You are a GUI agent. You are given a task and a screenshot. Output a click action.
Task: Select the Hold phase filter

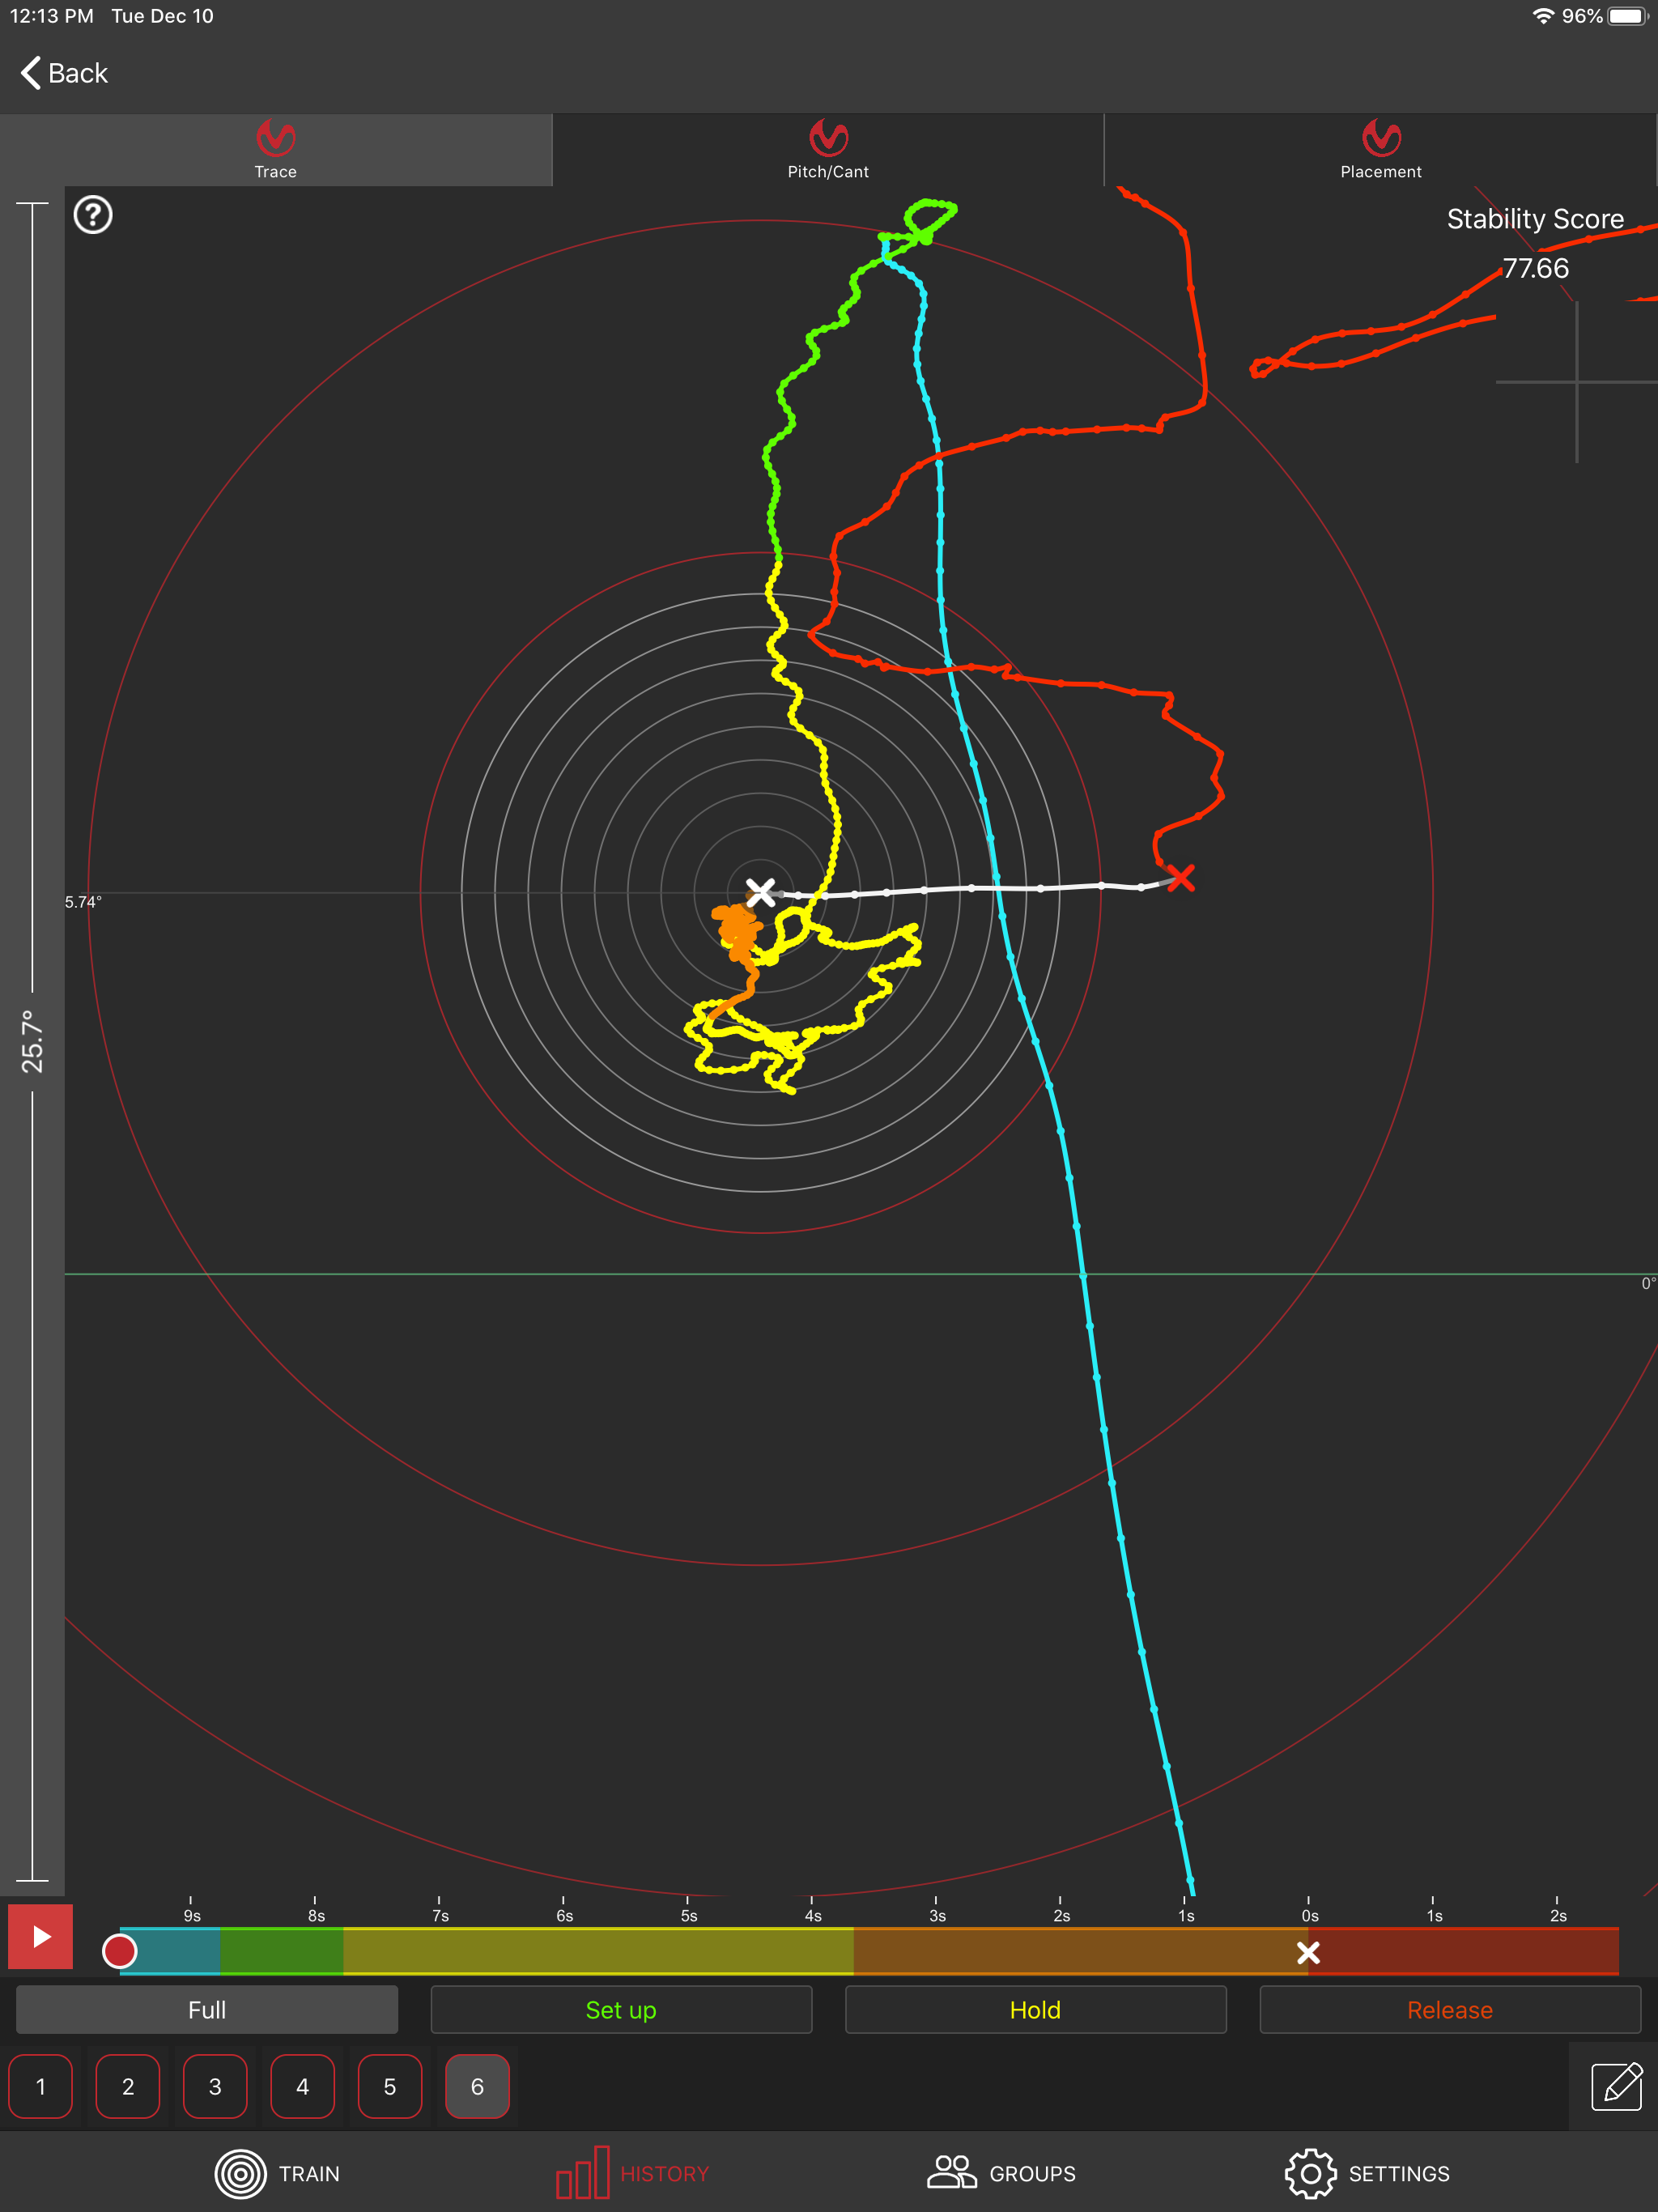click(1035, 2010)
